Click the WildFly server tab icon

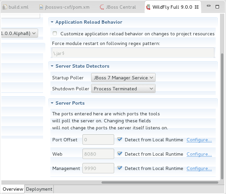(148, 7)
